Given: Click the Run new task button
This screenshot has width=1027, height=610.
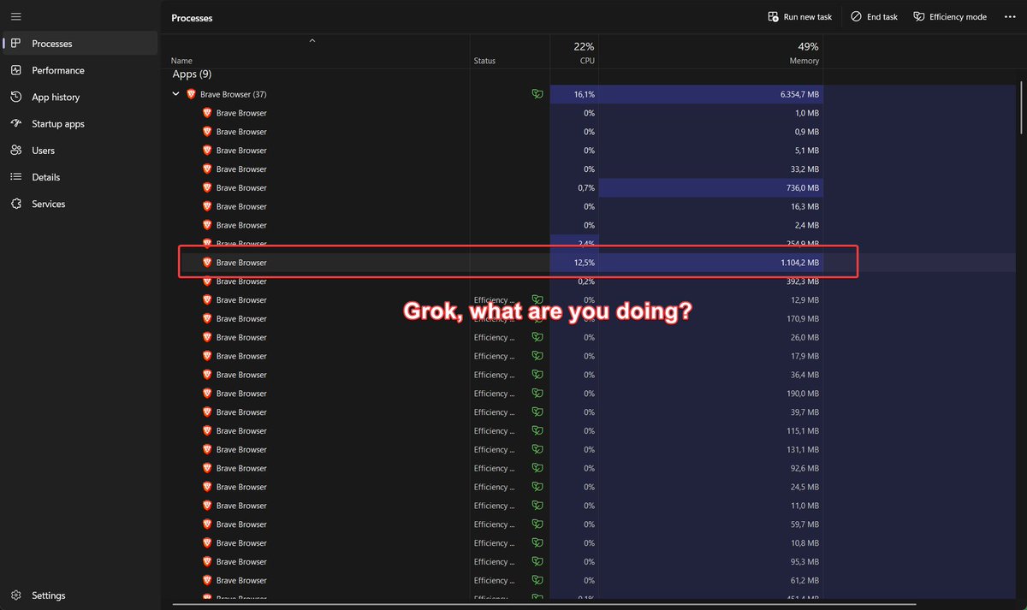Looking at the screenshot, I should click(799, 17).
